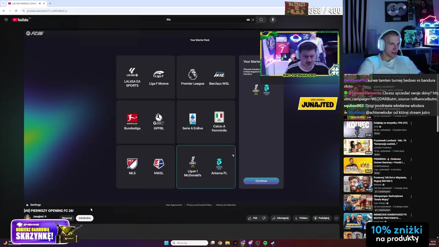
Task: Open Steam from the taskbar
Action: coord(273,243)
